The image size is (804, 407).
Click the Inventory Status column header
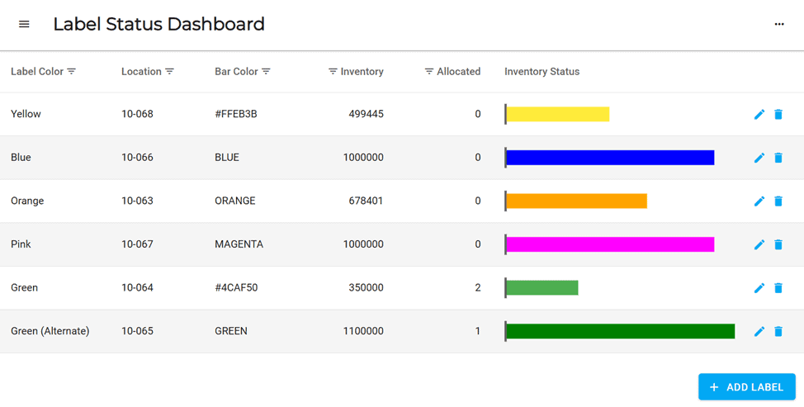pos(542,72)
